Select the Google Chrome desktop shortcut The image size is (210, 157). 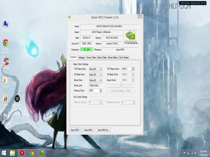[x=6, y=46]
